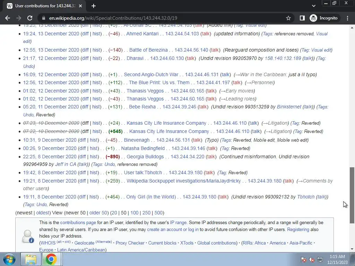Reload the page with the refresh icon

30,18
